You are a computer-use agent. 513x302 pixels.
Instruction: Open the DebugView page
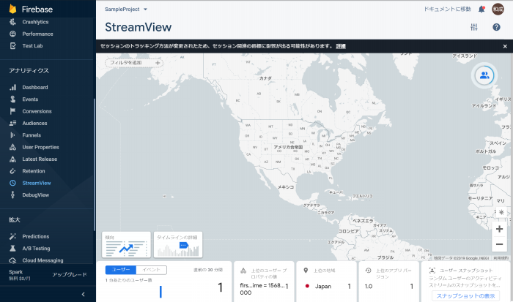(36, 195)
